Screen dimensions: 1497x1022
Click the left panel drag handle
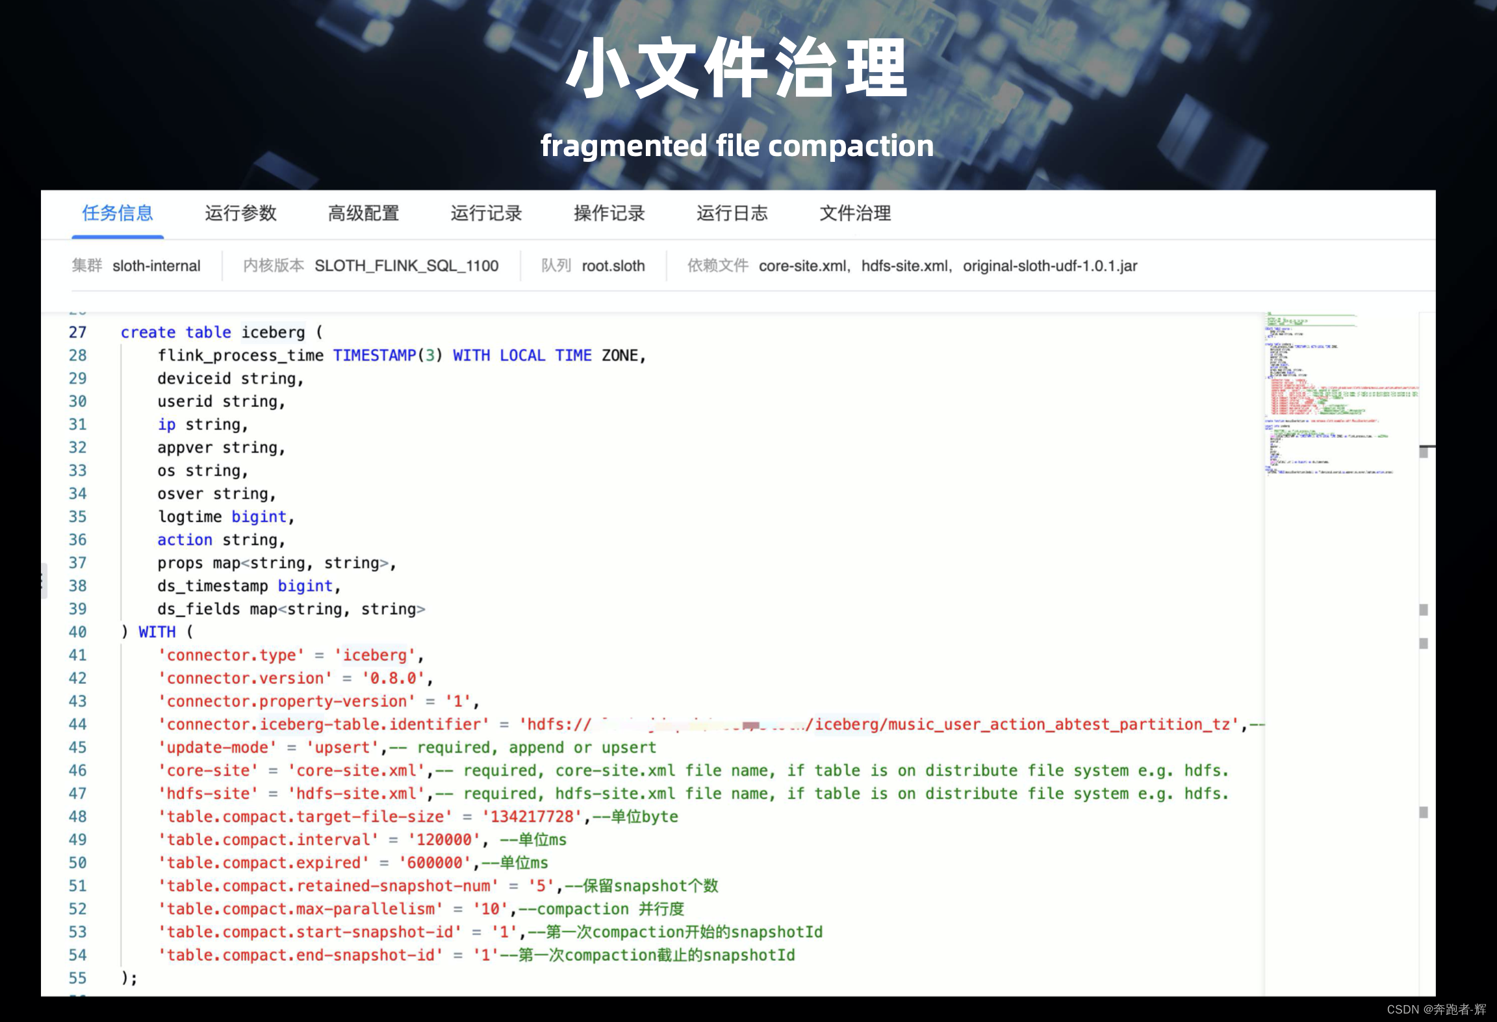pyautogui.click(x=43, y=581)
